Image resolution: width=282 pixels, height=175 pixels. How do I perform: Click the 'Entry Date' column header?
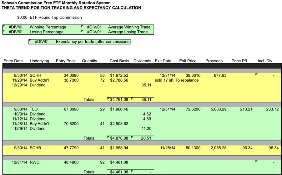point(13,61)
